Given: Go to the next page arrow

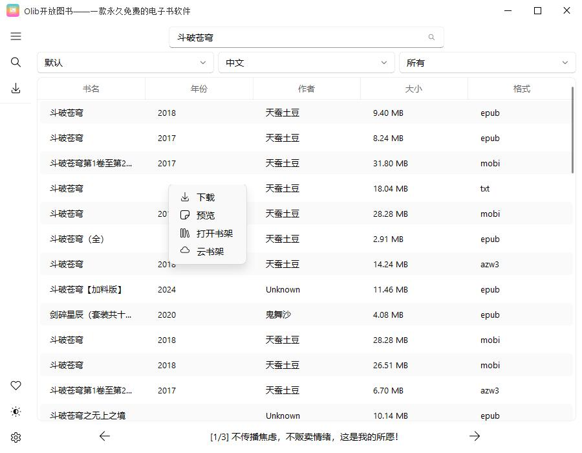Looking at the screenshot, I should [475, 436].
